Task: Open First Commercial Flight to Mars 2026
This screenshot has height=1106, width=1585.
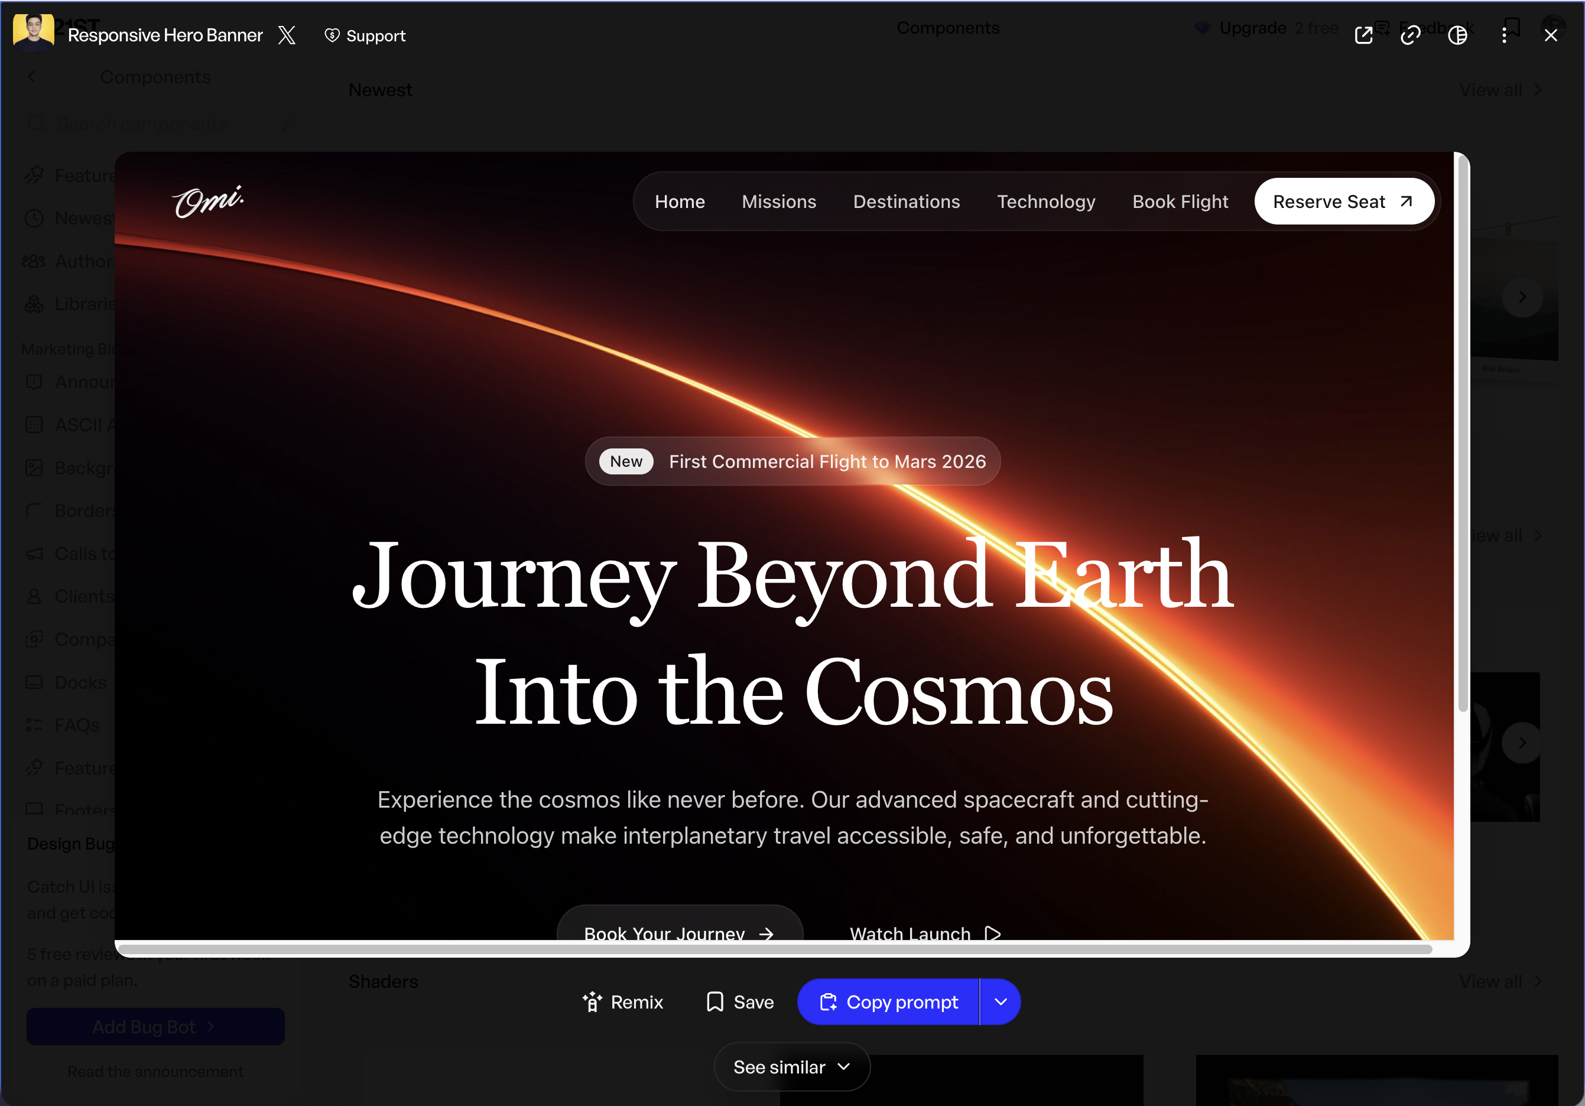Action: [x=827, y=461]
